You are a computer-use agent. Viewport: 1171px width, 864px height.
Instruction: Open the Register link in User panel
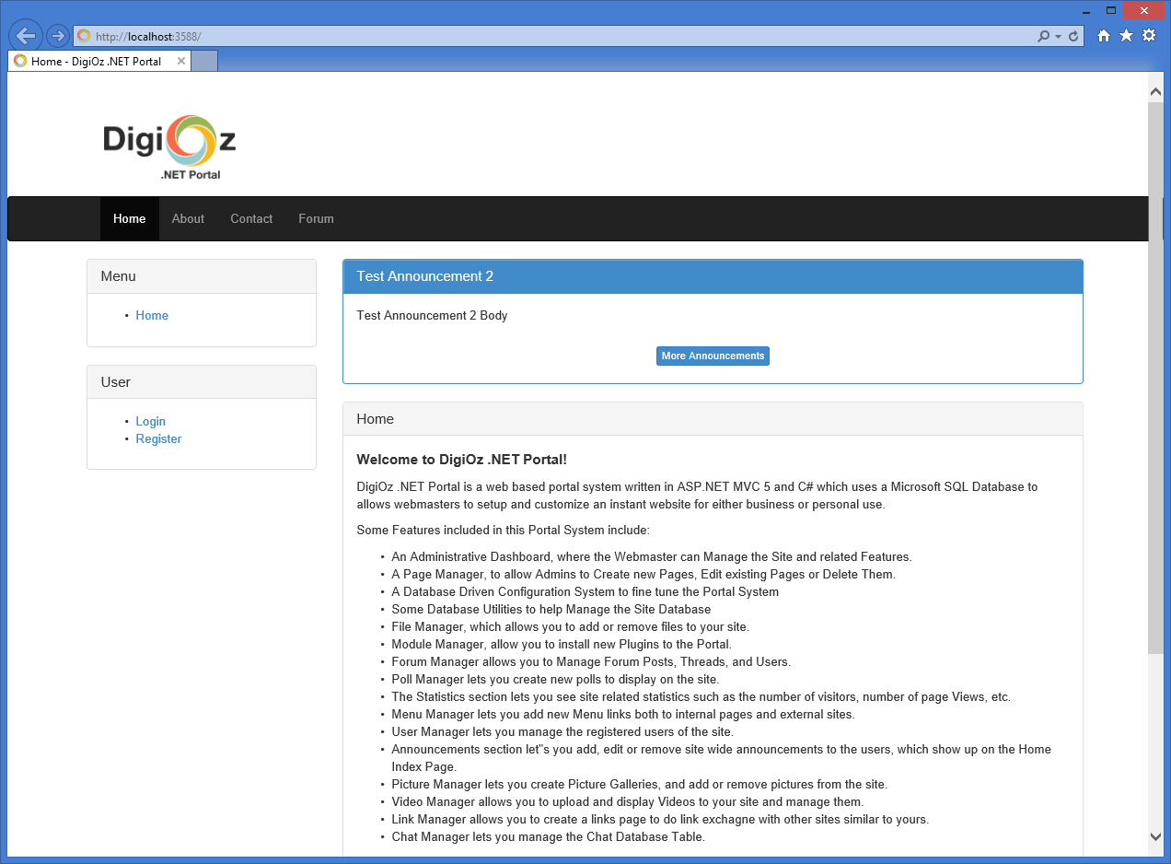pyautogui.click(x=158, y=438)
